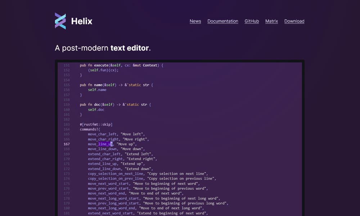
Task: Click 'self.doc' on line 160
Action: pyautogui.click(x=96, y=110)
